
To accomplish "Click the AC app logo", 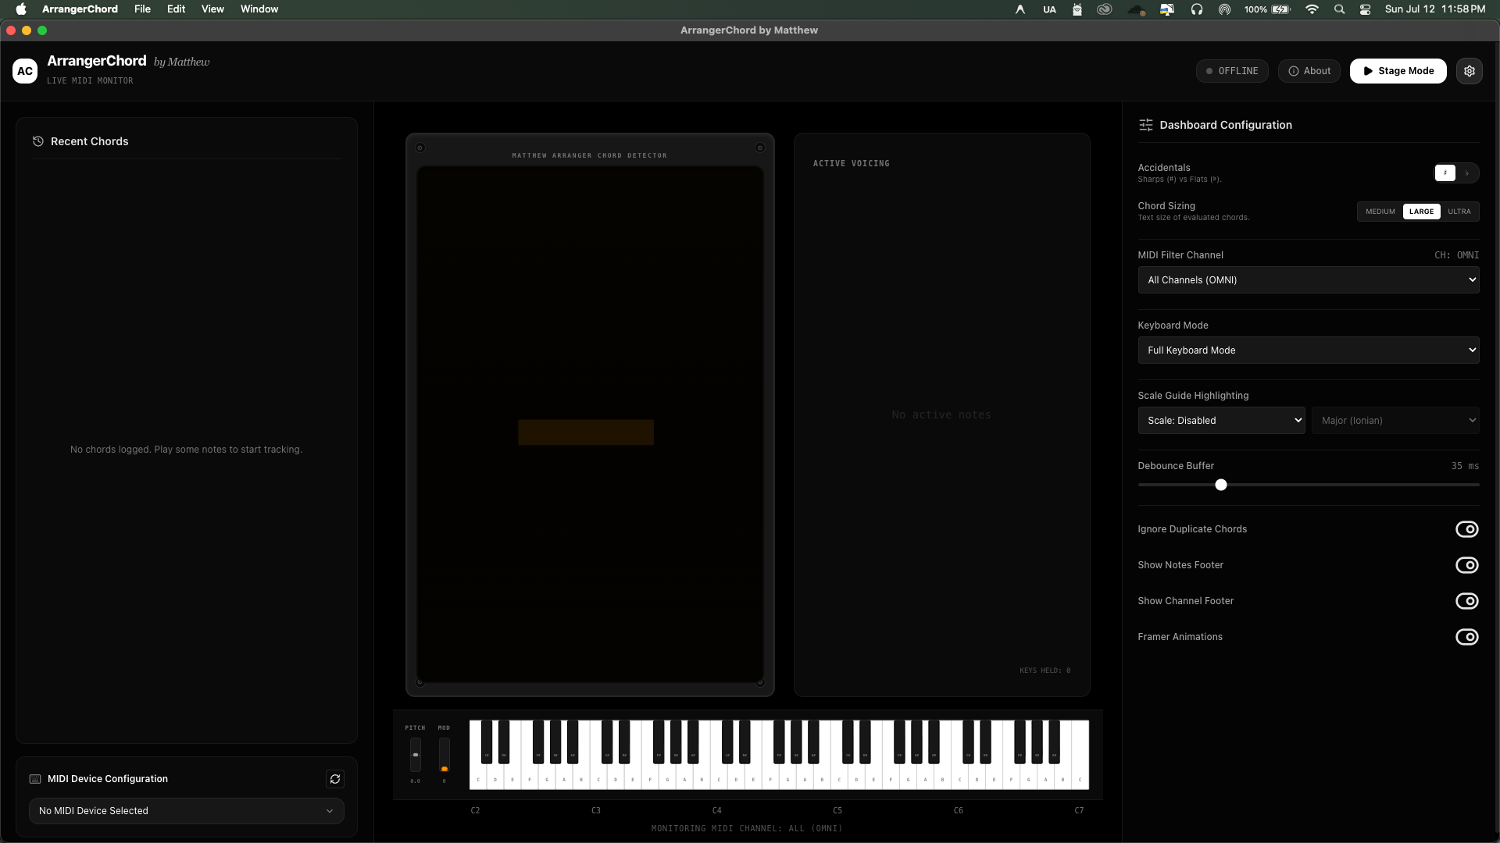I will tap(25, 71).
